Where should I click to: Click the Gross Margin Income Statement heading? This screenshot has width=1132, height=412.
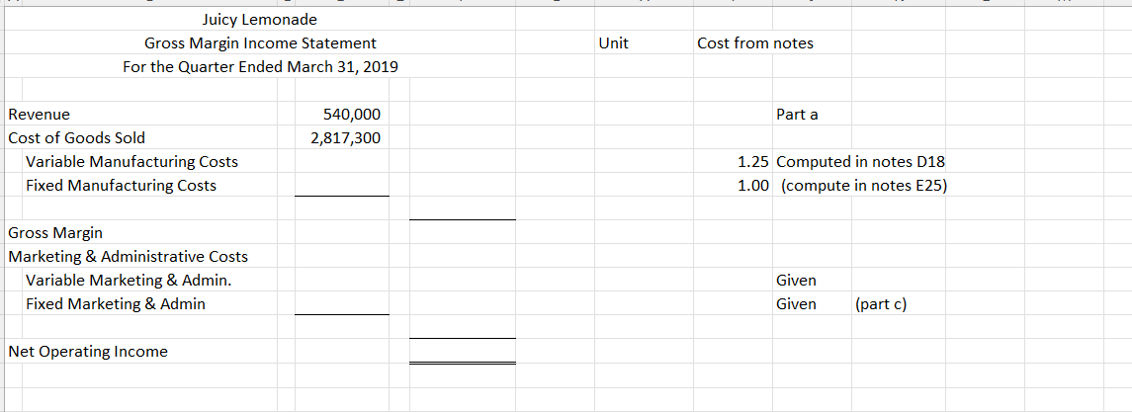pyautogui.click(x=260, y=43)
